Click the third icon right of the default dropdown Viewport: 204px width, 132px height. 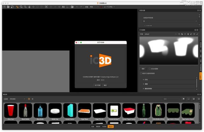(x=185, y=34)
